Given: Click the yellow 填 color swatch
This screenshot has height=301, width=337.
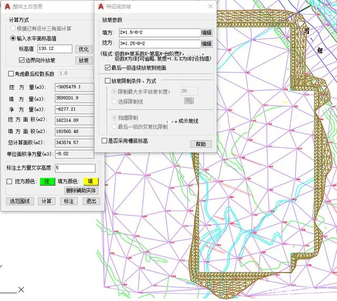Looking at the screenshot, I should tap(91, 182).
